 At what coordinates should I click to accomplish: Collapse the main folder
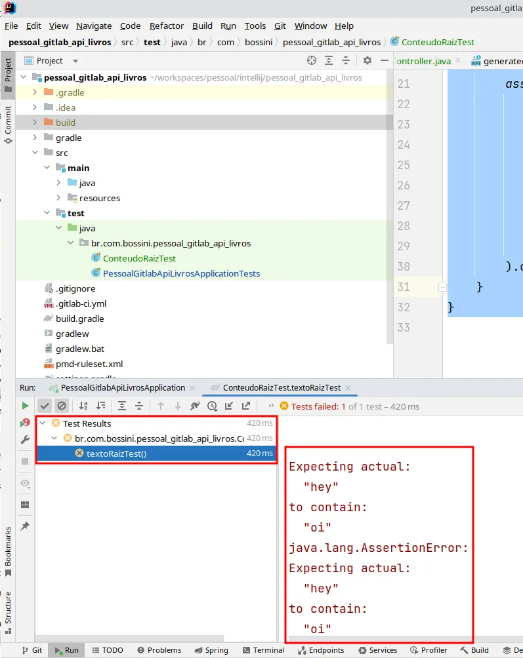click(47, 168)
